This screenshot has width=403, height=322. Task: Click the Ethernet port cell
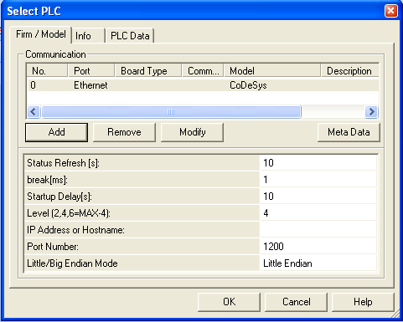(90, 85)
